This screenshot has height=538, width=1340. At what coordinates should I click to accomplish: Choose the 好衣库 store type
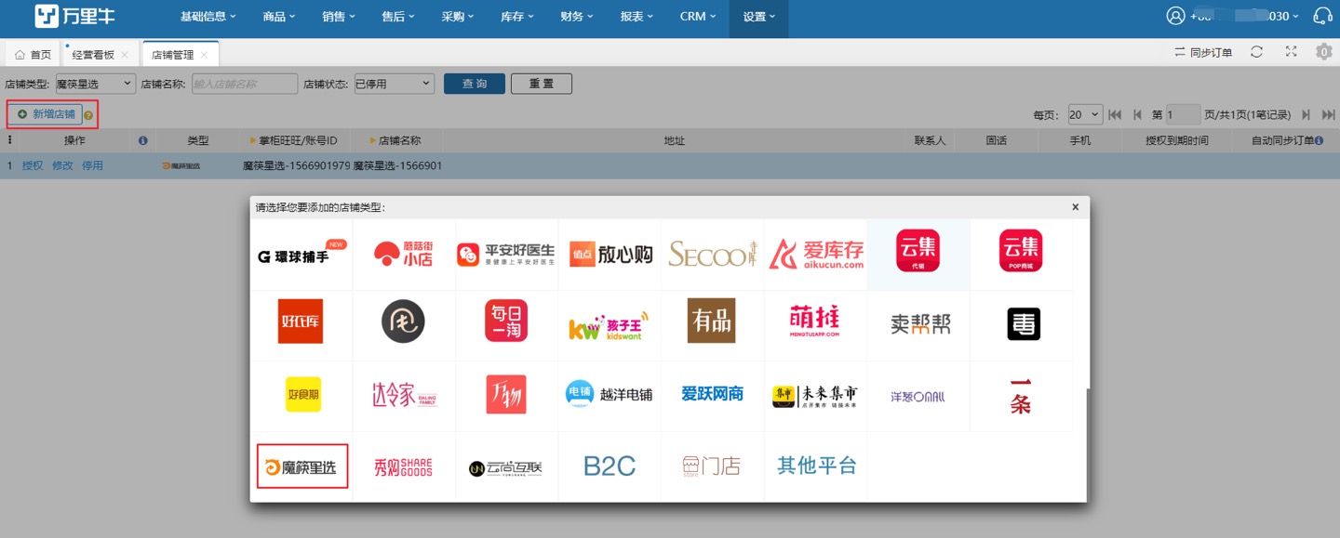pyautogui.click(x=301, y=322)
